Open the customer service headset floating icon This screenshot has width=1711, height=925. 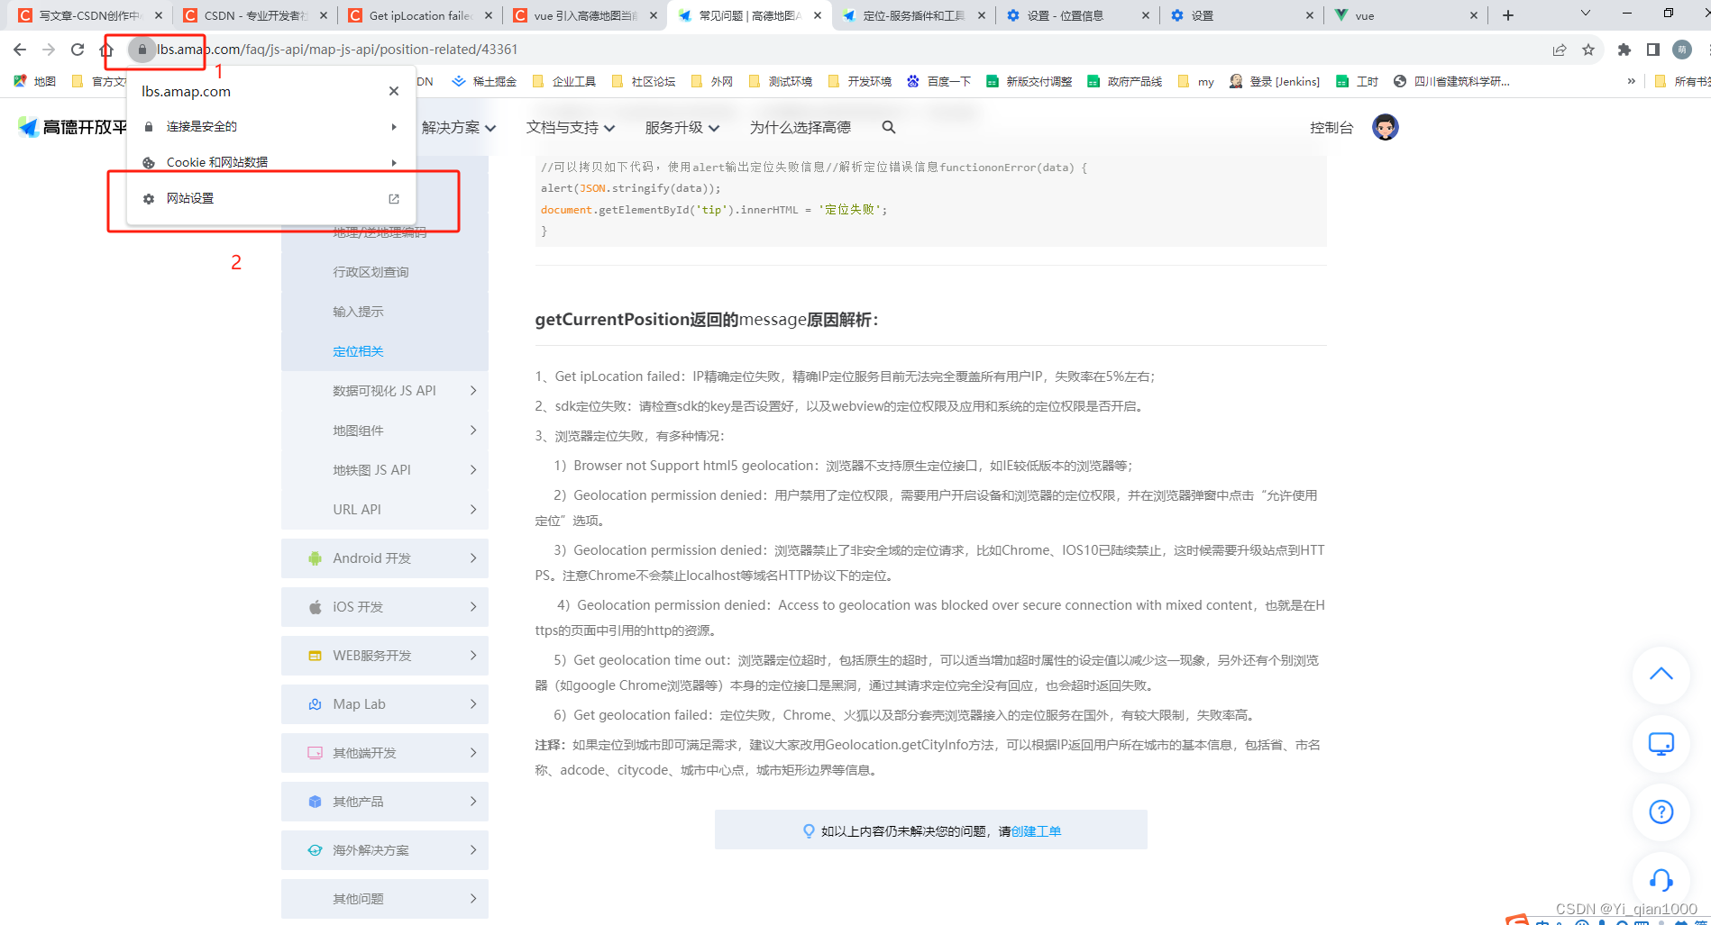1661,880
